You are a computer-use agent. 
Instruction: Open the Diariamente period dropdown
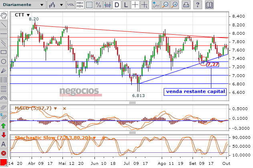[x=23, y=5]
